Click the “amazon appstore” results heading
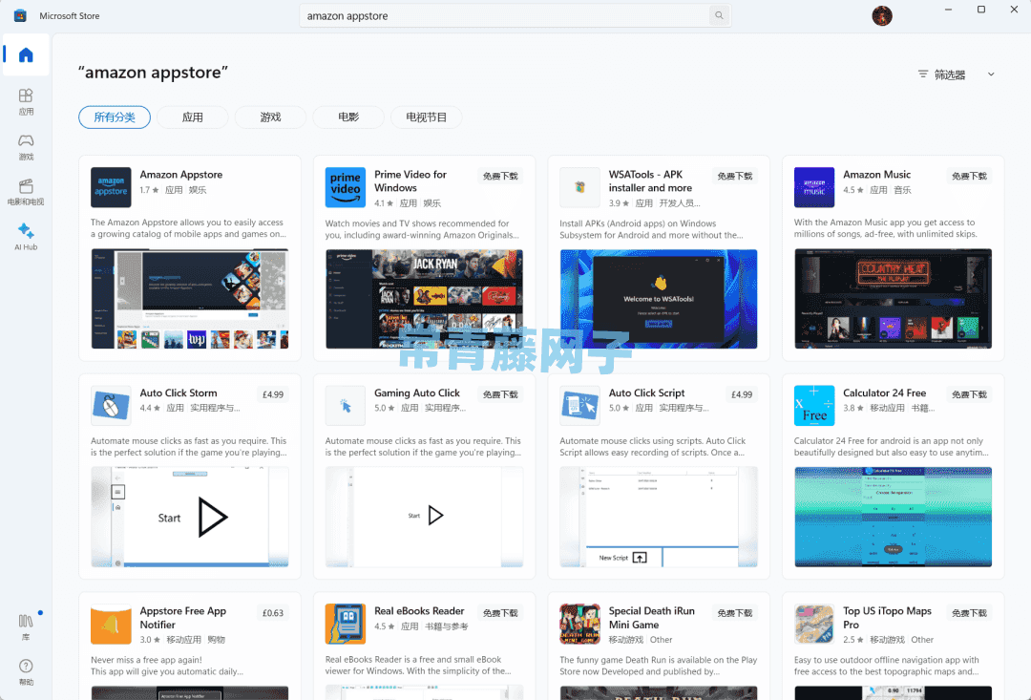 153,73
